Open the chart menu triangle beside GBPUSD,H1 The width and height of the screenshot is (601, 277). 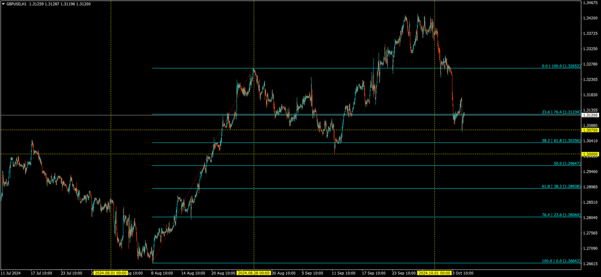(x=3, y=4)
